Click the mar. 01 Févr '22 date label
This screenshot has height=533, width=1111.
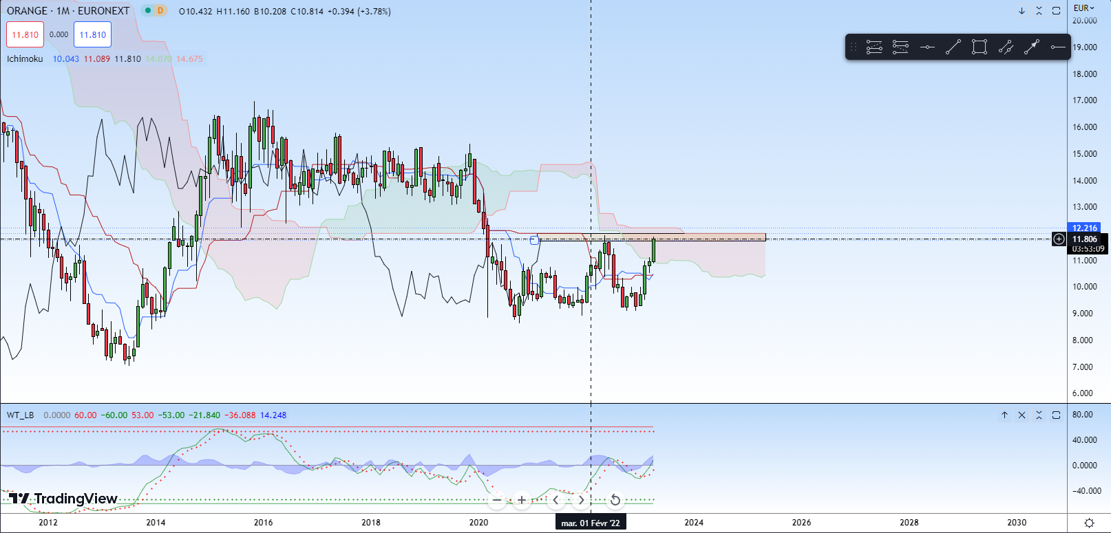coord(591,523)
